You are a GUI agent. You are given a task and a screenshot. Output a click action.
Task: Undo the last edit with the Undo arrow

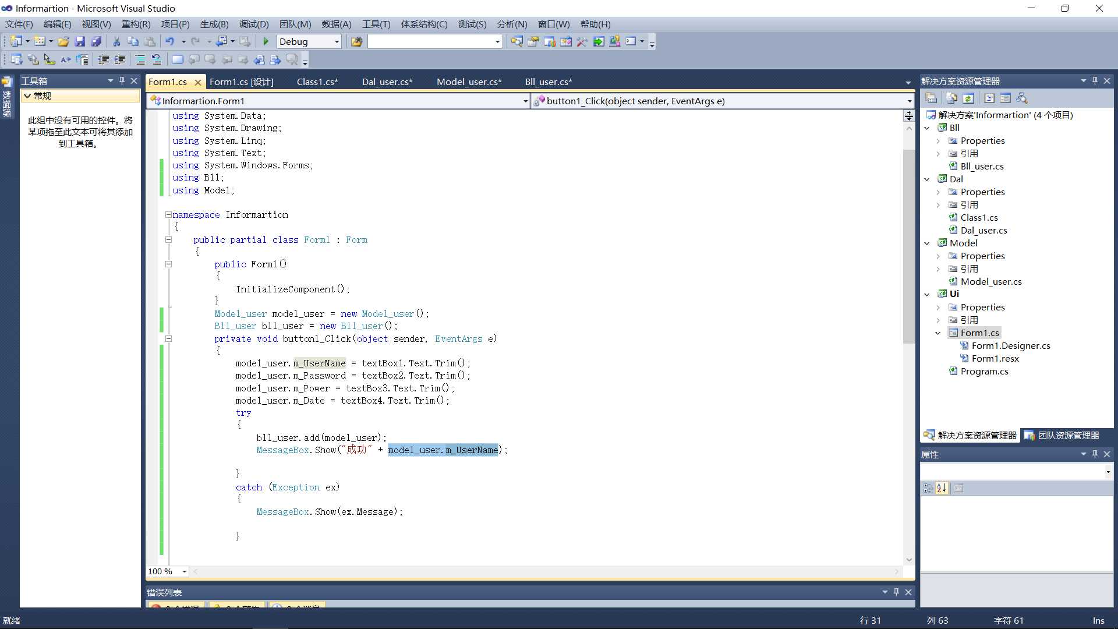170,41
